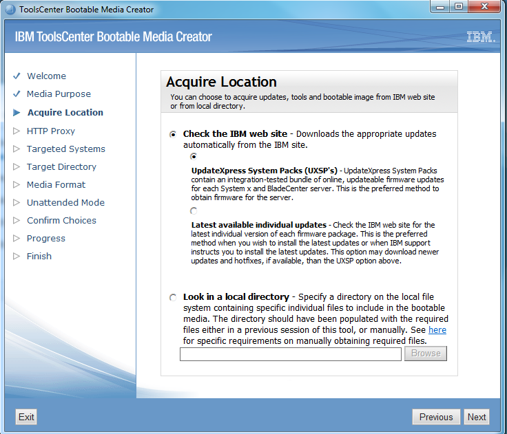This screenshot has height=434, width=507.
Task: Go to the Media Format step
Action: tap(56, 184)
